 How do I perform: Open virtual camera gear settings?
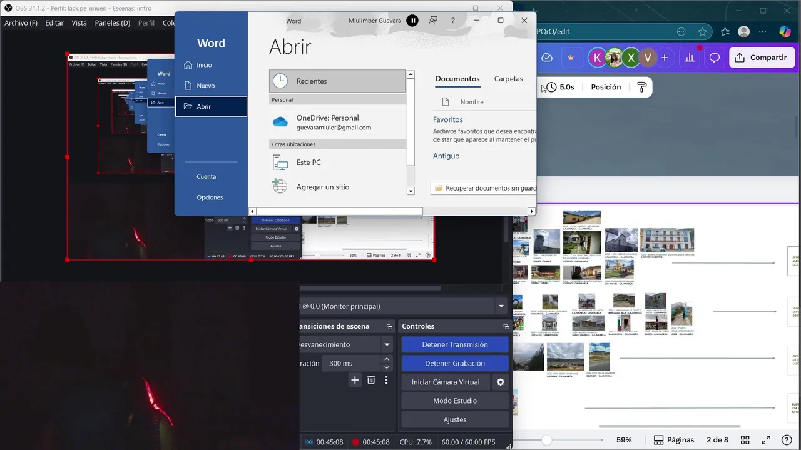501,382
